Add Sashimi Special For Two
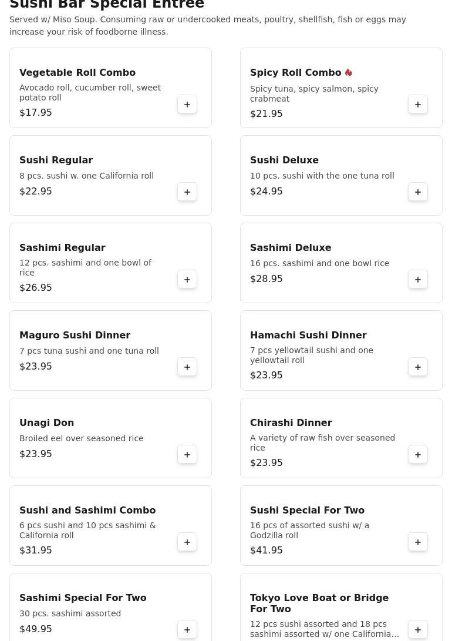 (187, 630)
